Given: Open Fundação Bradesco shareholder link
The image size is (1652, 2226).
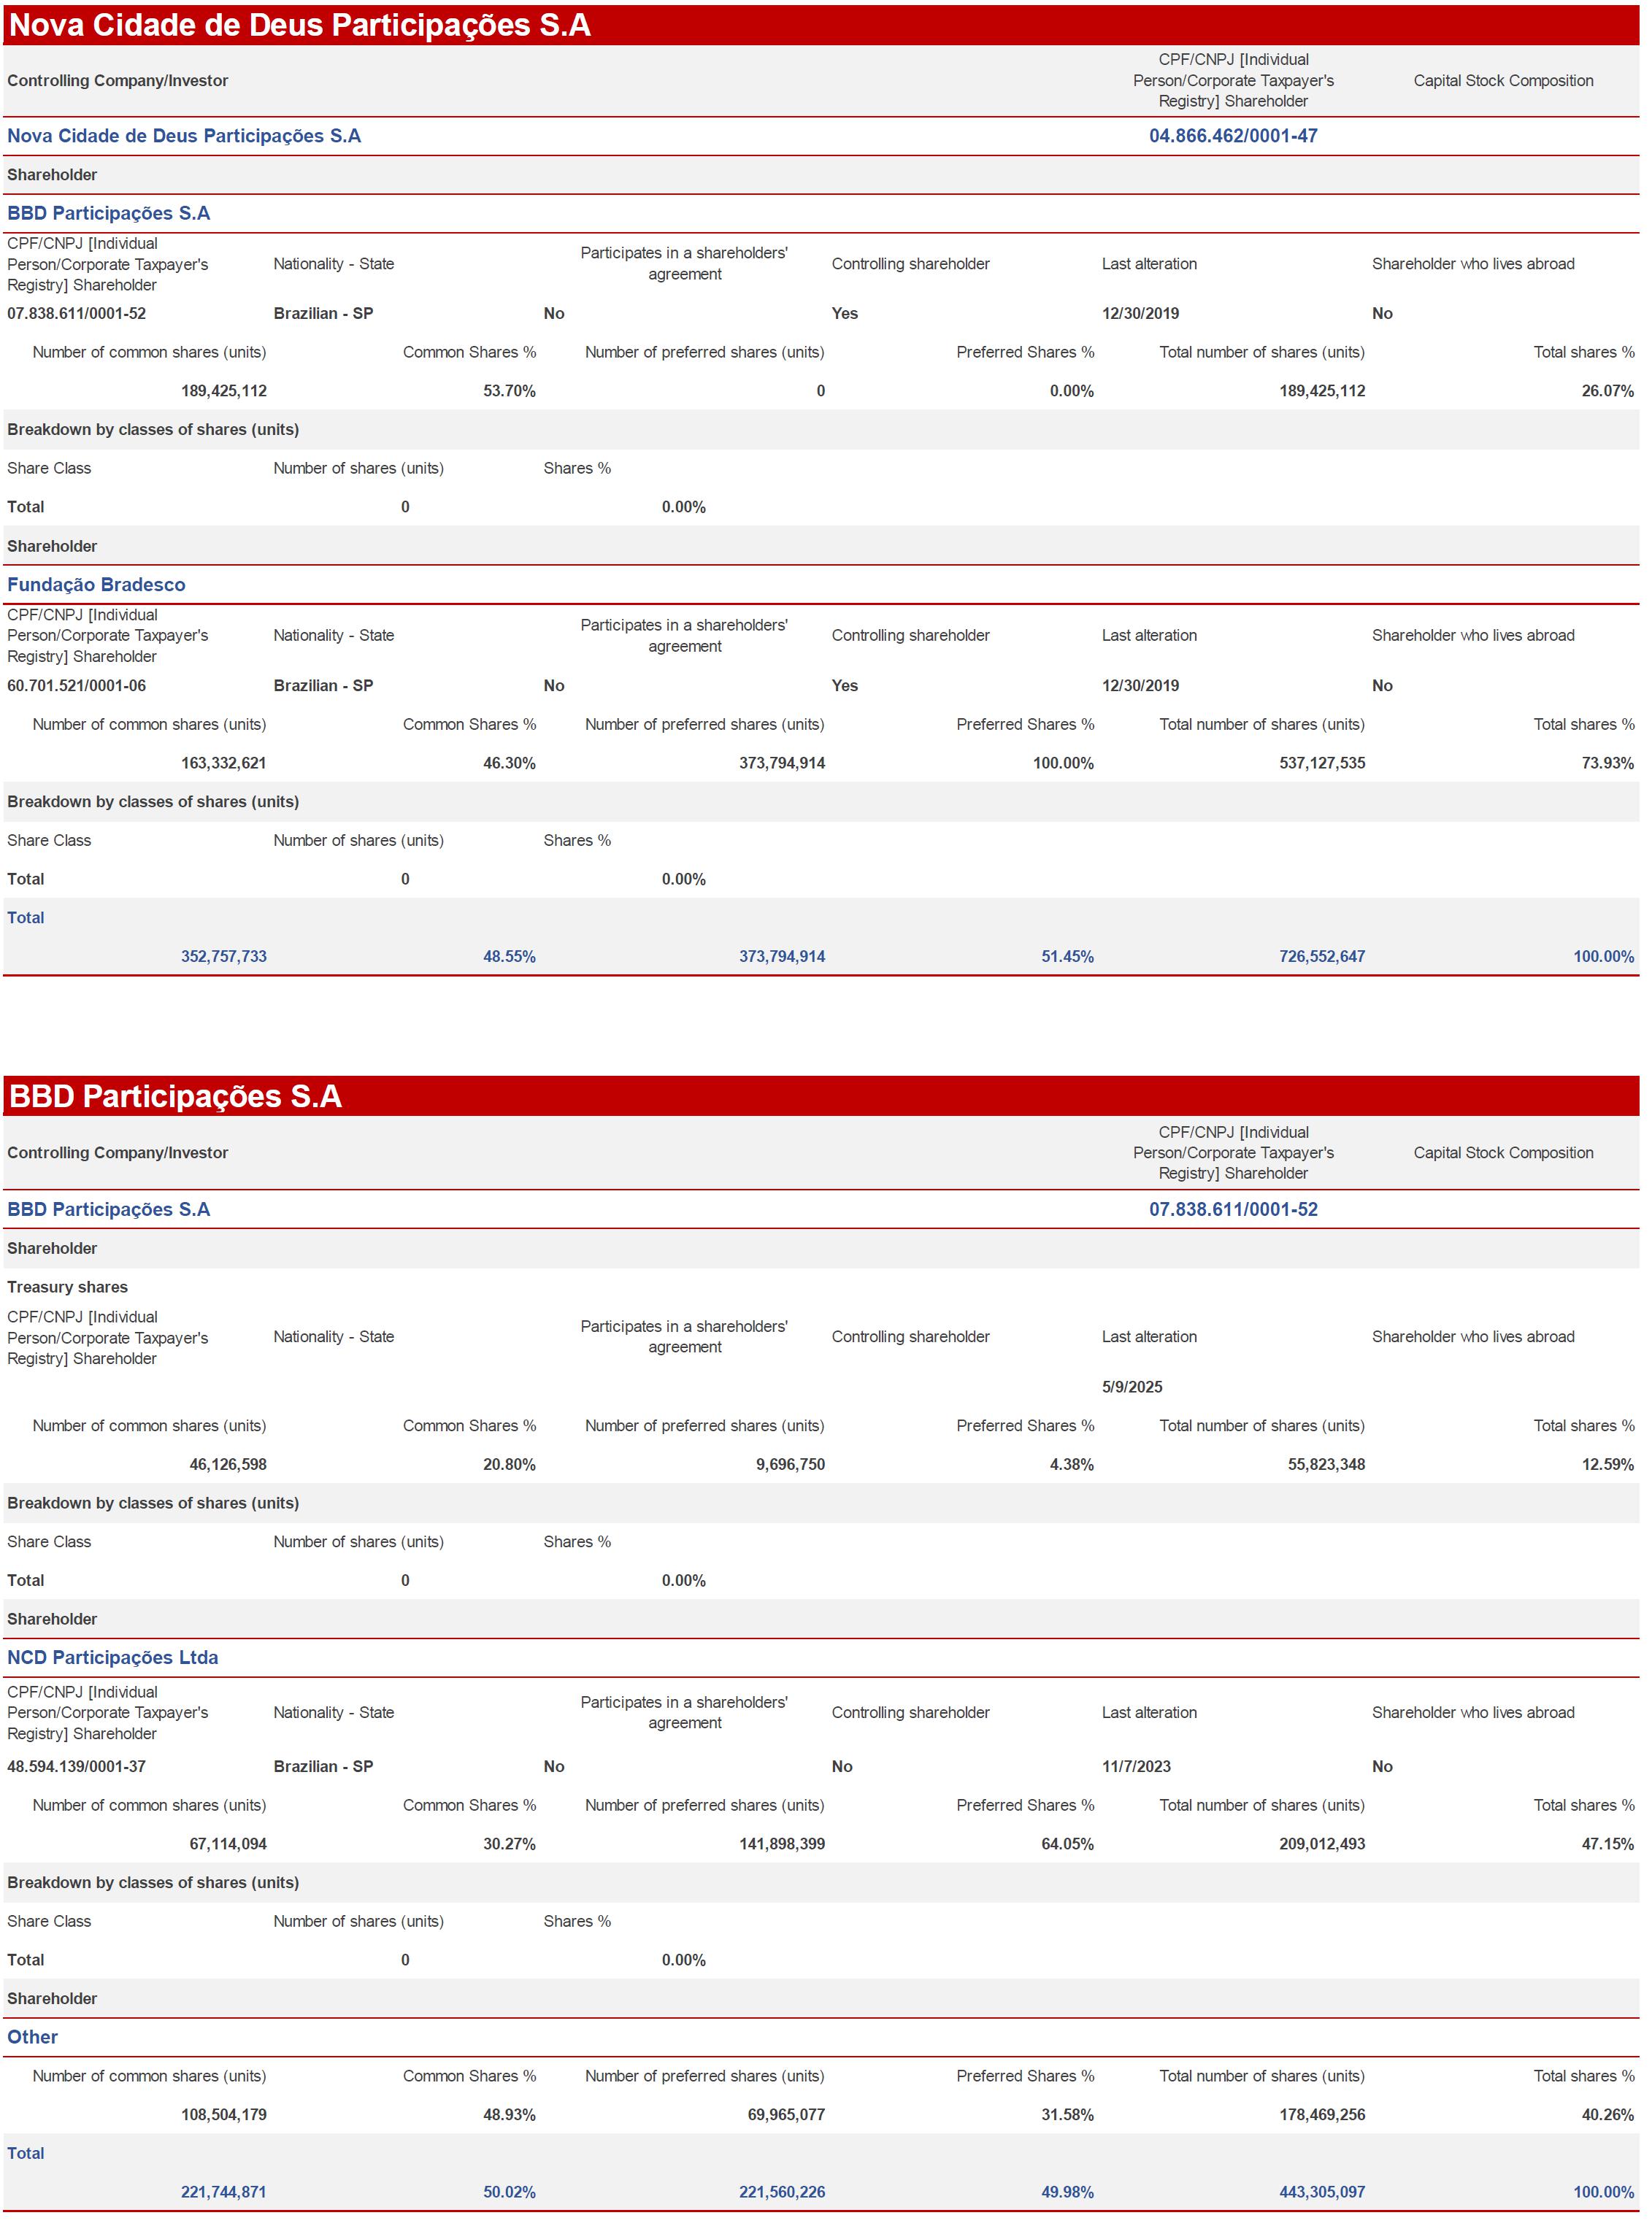Looking at the screenshot, I should 96,585.
